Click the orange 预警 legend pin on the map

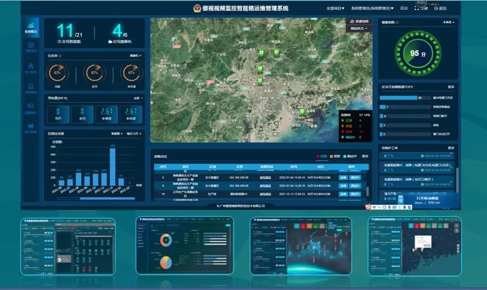[x=343, y=126]
